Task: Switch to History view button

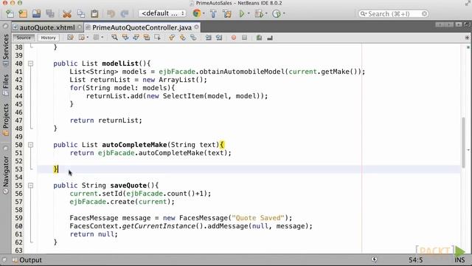Action: tap(48, 38)
